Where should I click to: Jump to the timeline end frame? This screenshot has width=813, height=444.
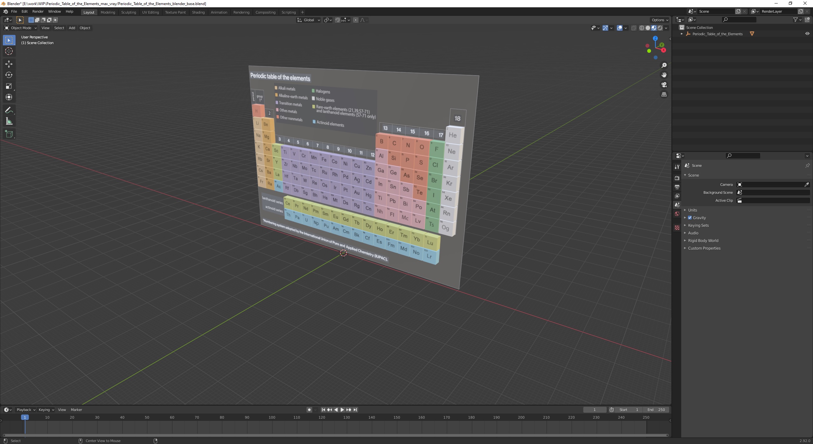coord(355,410)
